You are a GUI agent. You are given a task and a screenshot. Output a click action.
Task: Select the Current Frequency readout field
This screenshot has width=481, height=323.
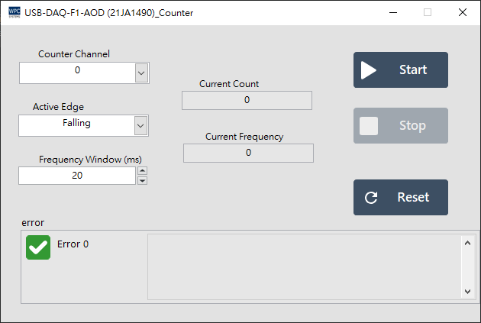(248, 153)
